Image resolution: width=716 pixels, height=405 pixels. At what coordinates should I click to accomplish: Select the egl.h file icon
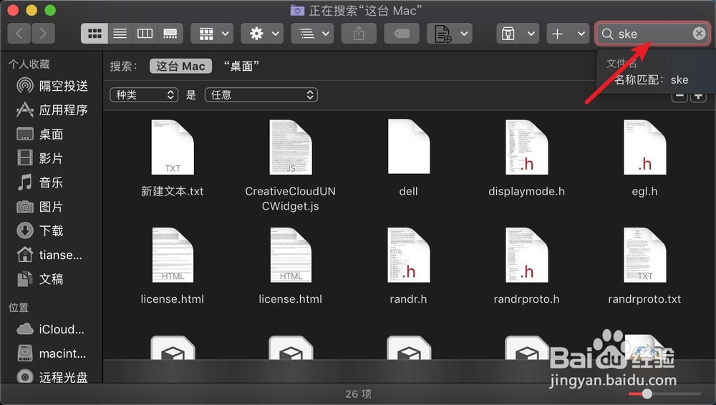pyautogui.click(x=645, y=147)
